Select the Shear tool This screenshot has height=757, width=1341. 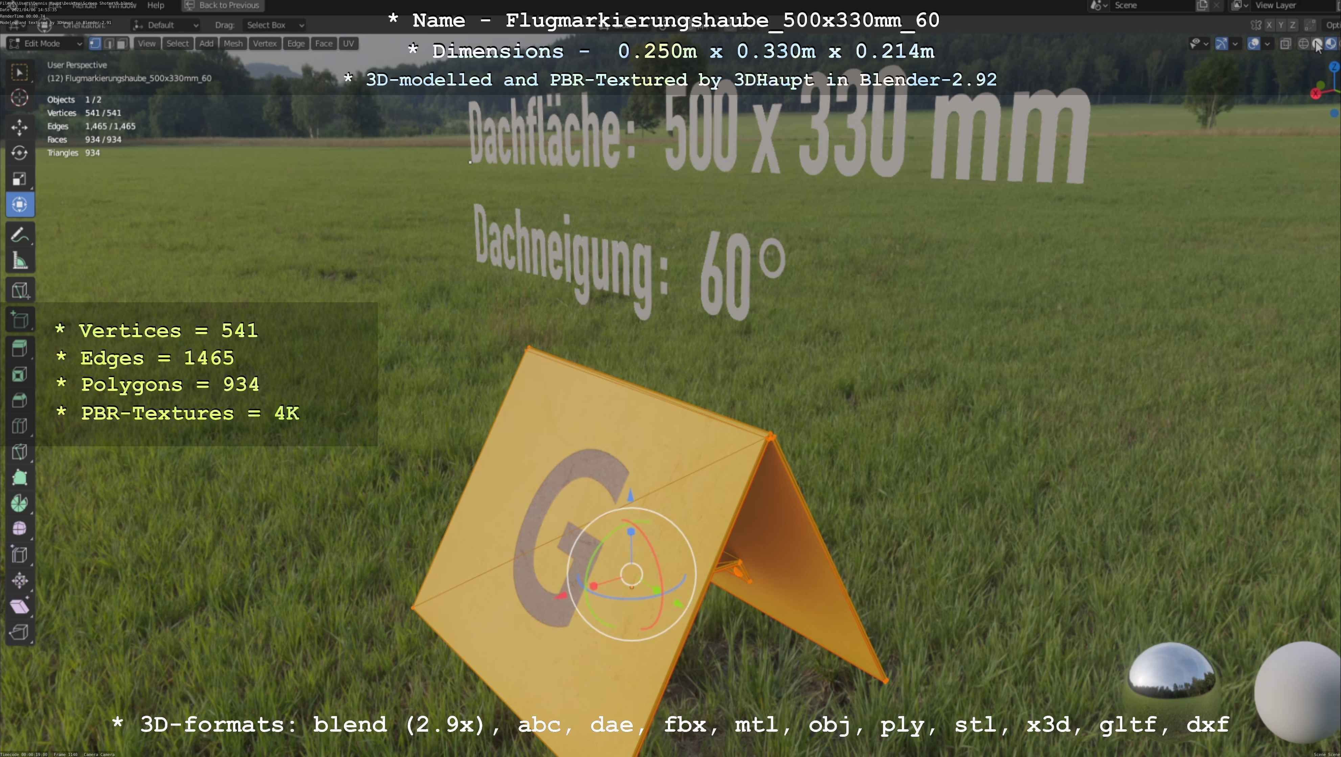tap(20, 607)
